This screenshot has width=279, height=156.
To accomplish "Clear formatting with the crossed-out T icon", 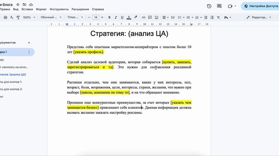I will (218, 17).
